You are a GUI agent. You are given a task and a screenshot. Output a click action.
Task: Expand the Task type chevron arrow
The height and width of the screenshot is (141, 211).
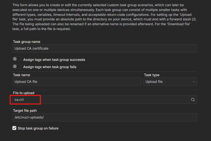(194, 82)
